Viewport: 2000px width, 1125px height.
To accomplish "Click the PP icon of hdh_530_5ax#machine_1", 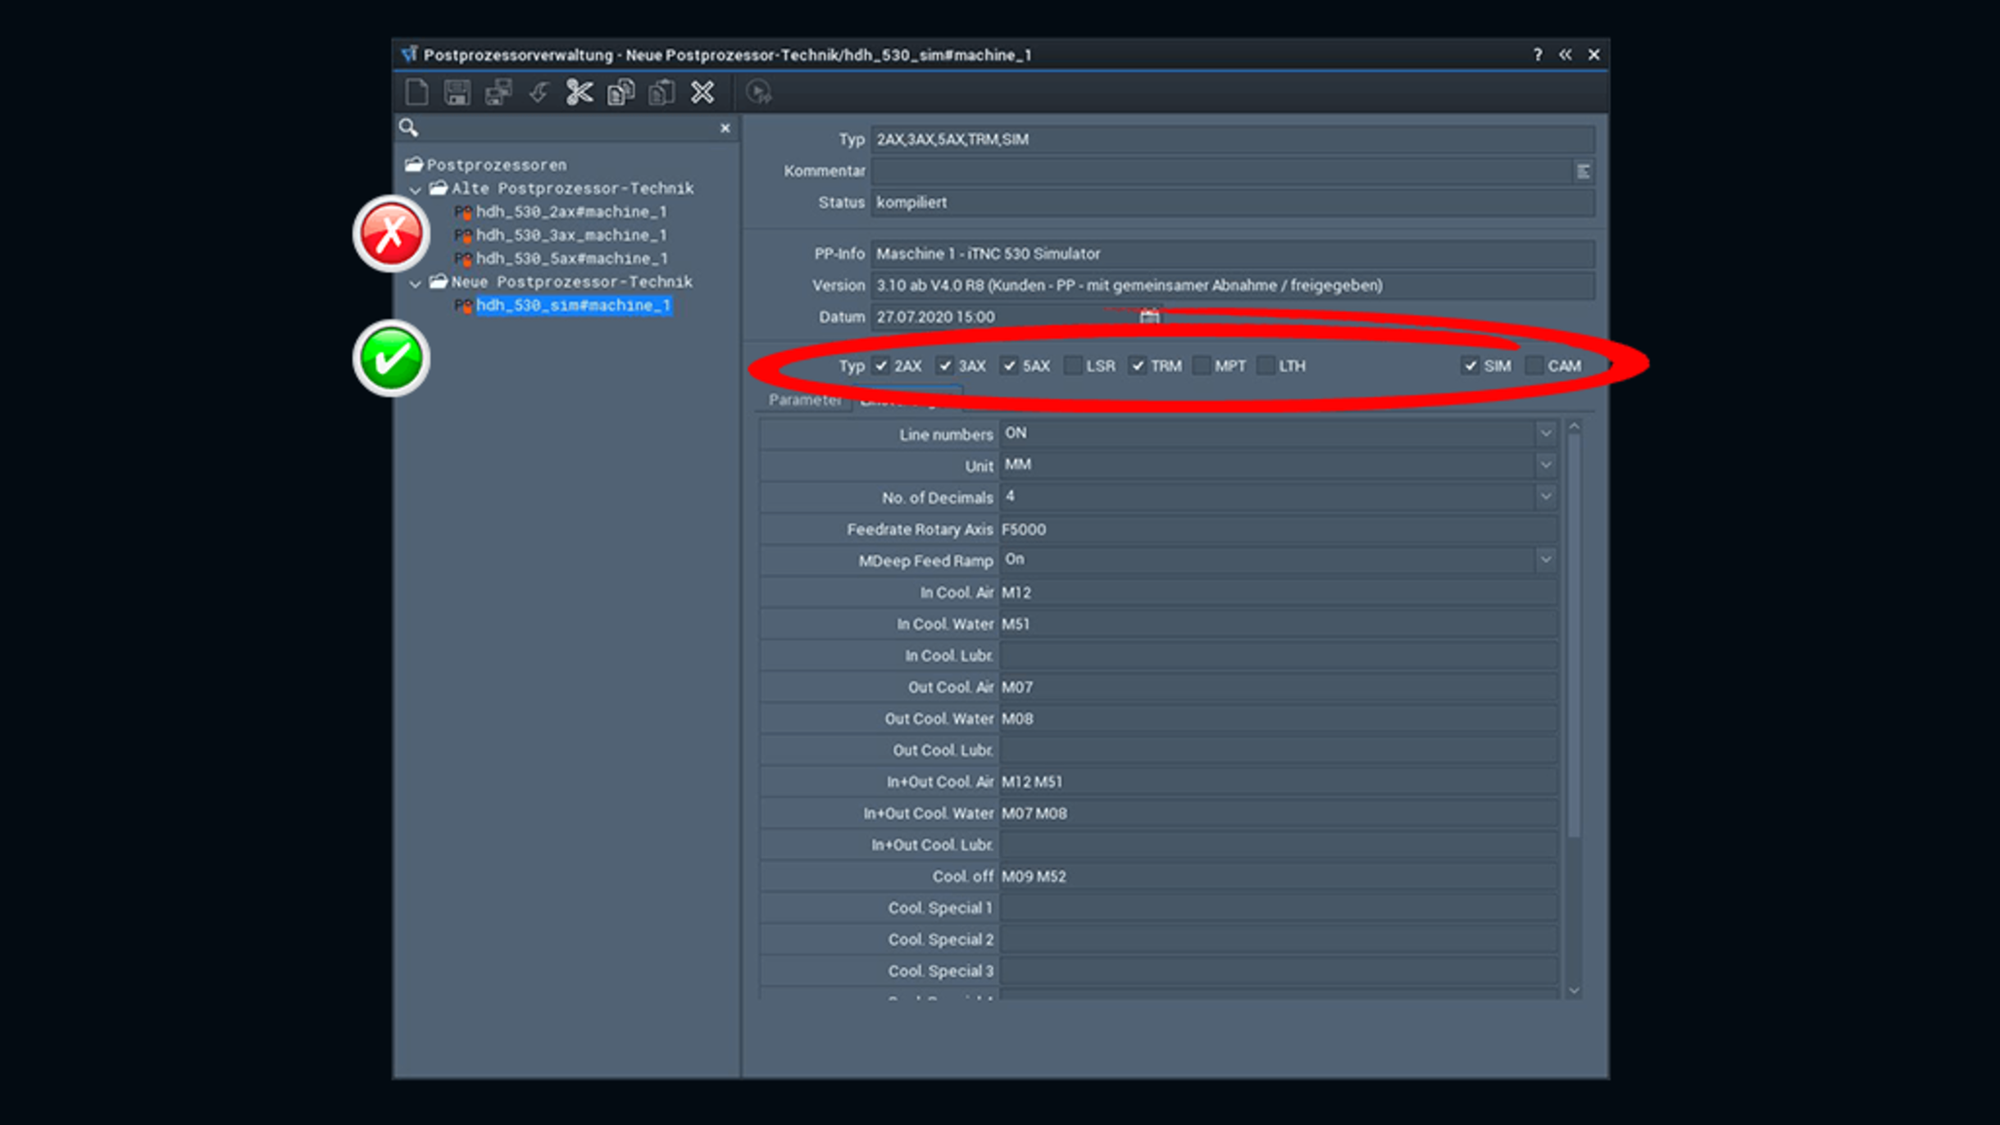I will pyautogui.click(x=463, y=259).
